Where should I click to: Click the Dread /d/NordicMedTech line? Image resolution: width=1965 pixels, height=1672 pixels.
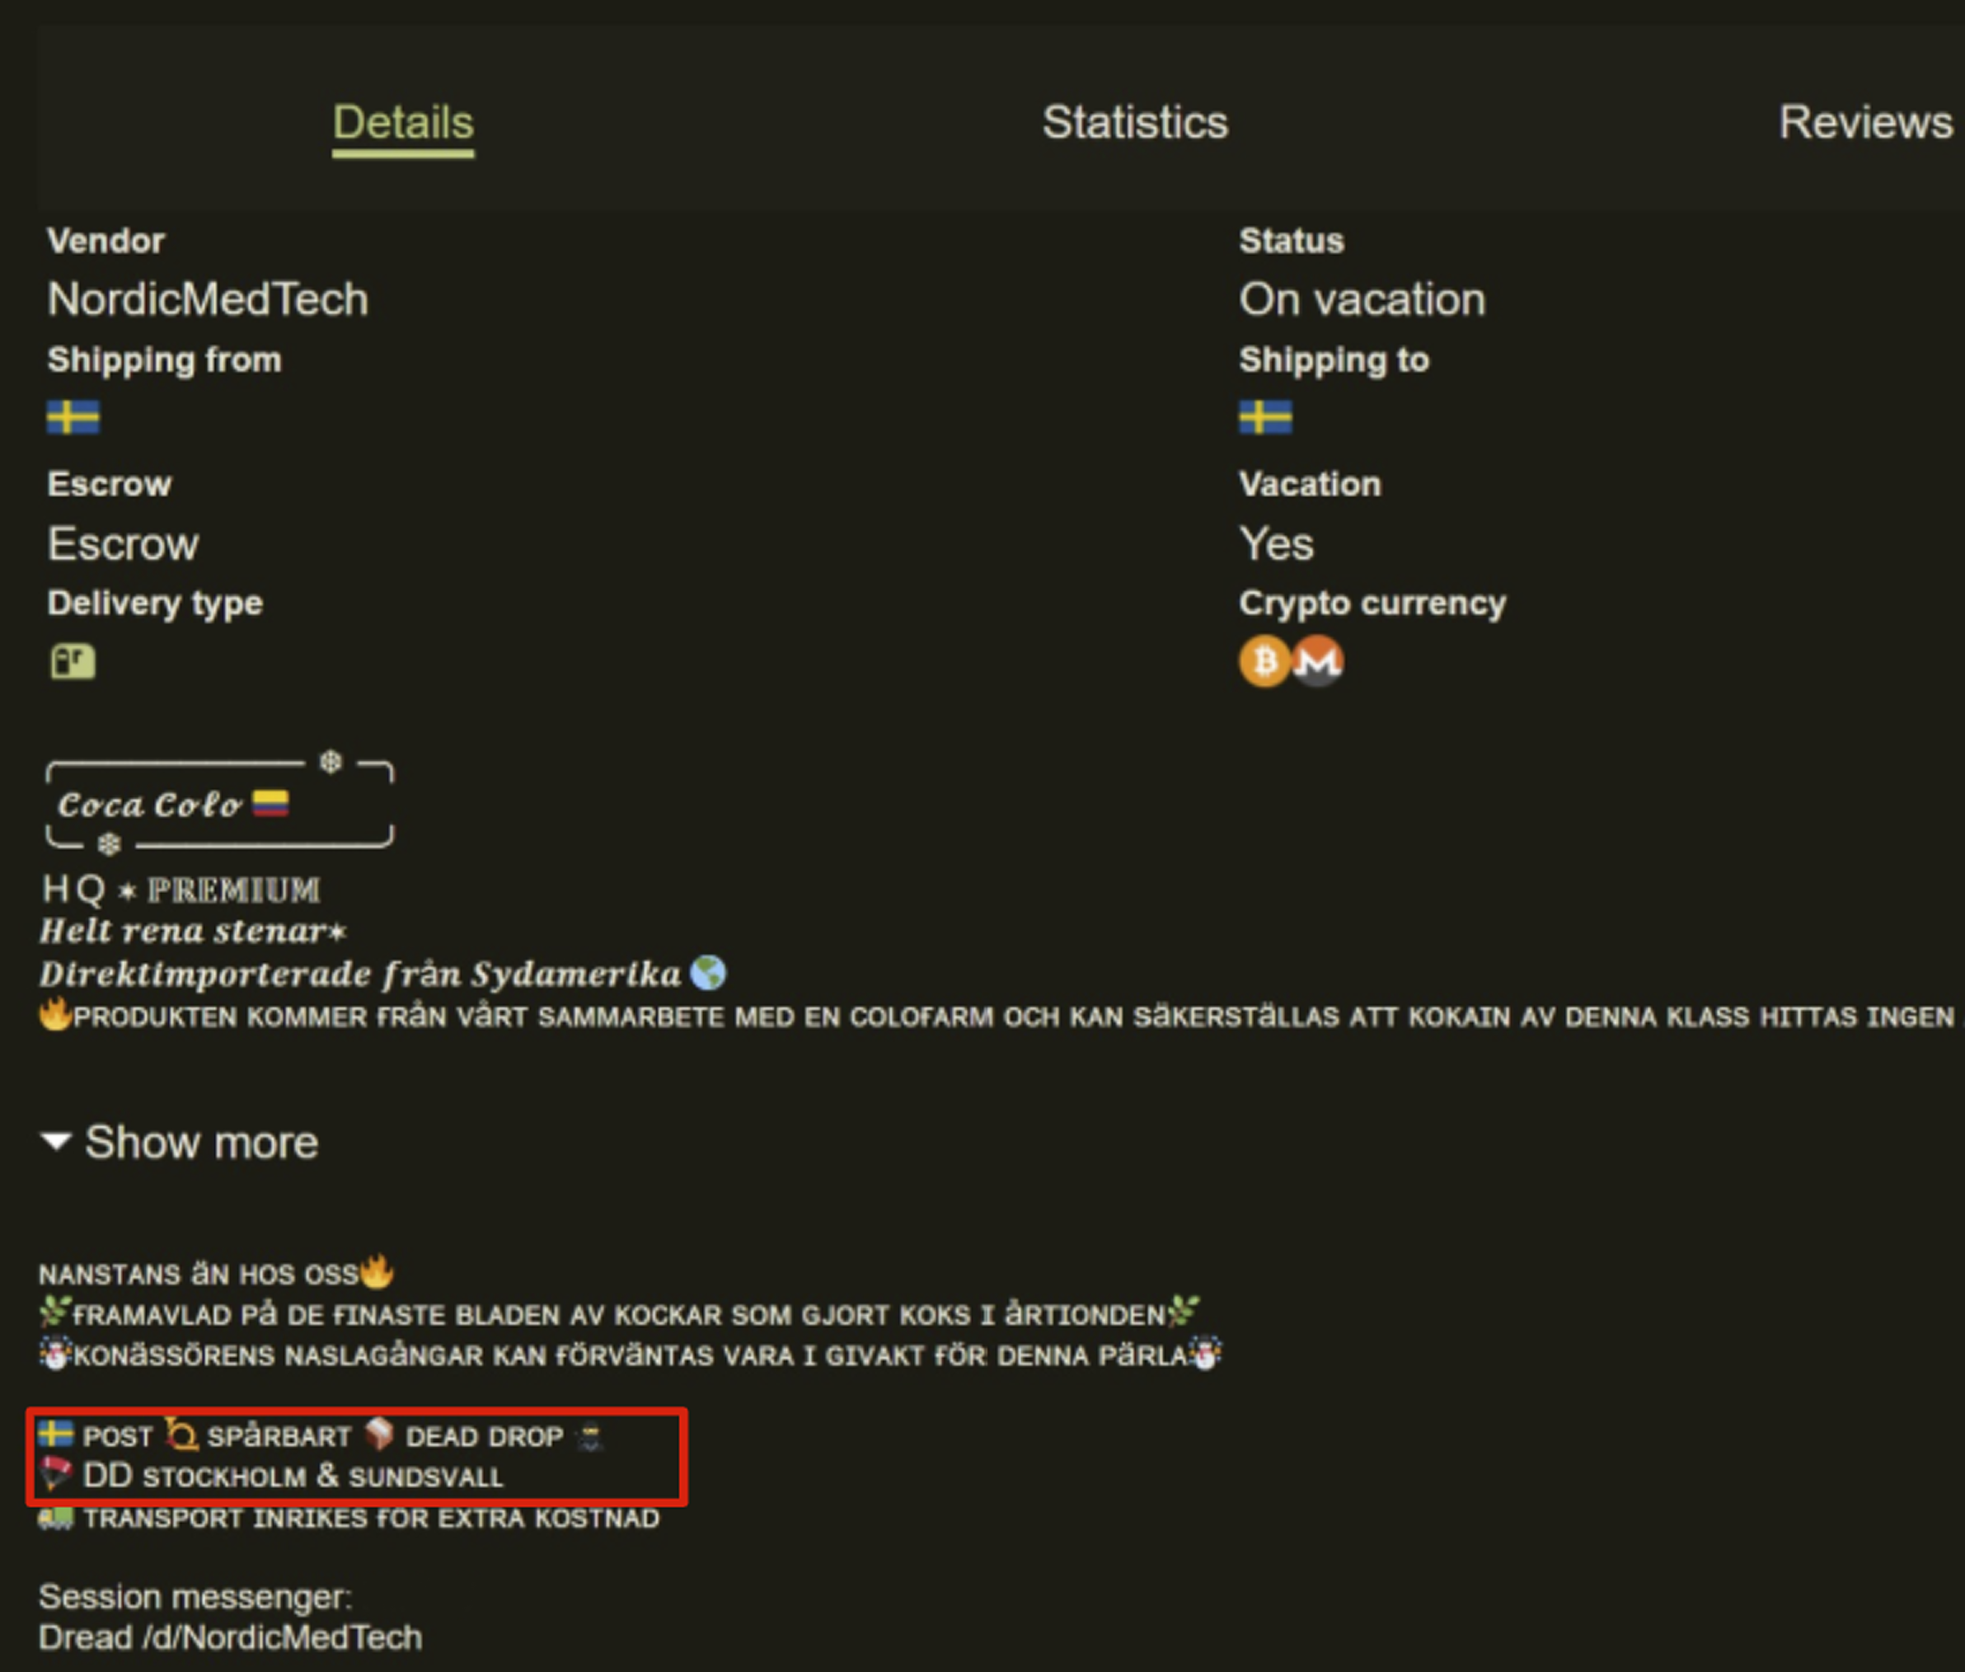[230, 1637]
